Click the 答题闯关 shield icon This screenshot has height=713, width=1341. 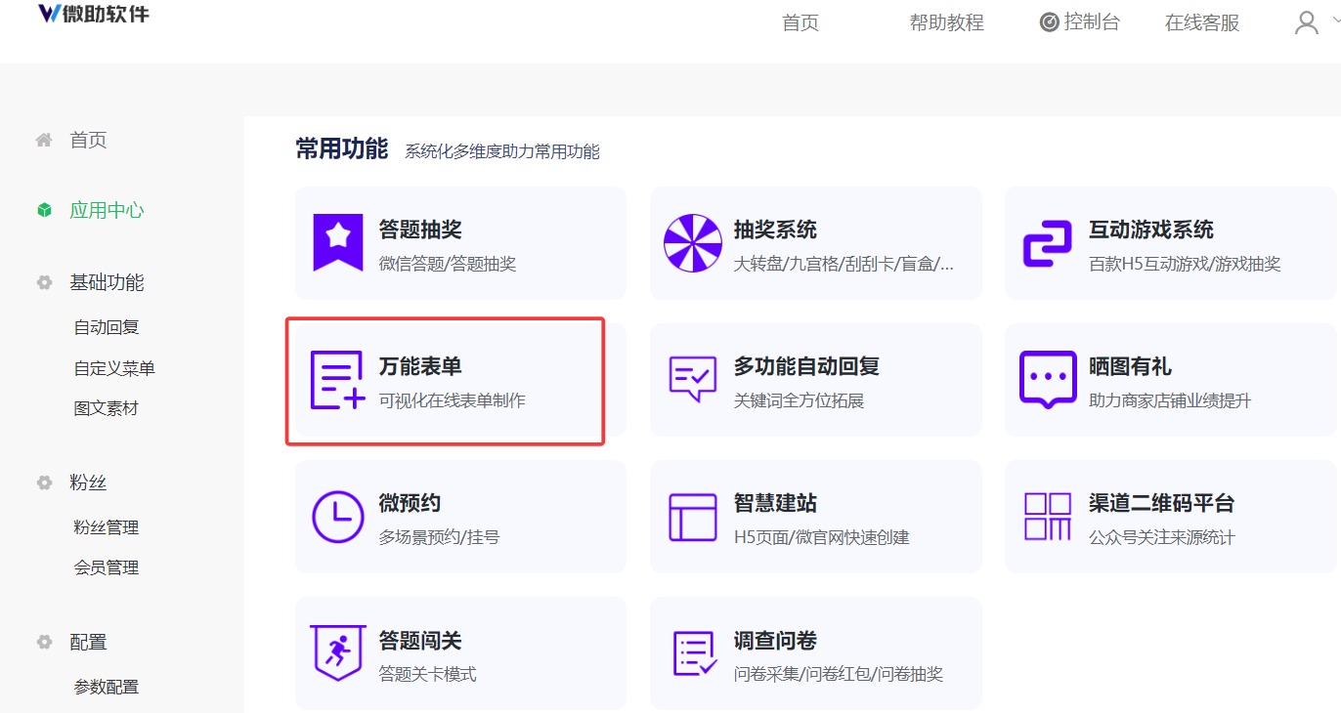tap(337, 651)
